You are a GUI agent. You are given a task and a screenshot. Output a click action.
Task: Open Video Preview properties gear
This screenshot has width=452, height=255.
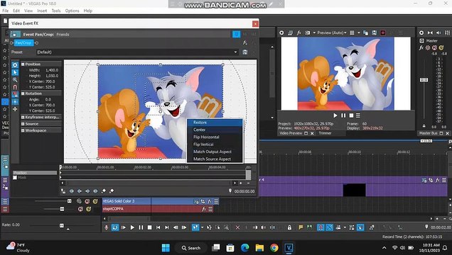click(281, 33)
